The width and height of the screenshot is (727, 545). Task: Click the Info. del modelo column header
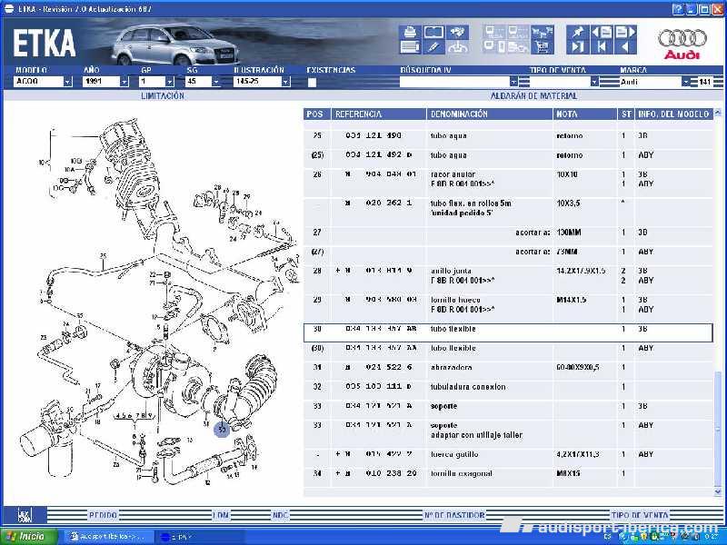click(x=673, y=114)
